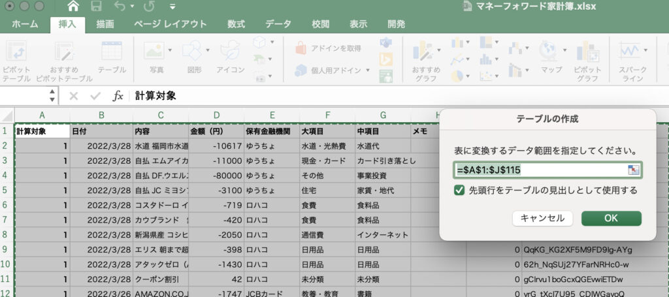Open the quick access toolbar customize arrow
Viewport: 669px width, 297px height.
tap(172, 7)
